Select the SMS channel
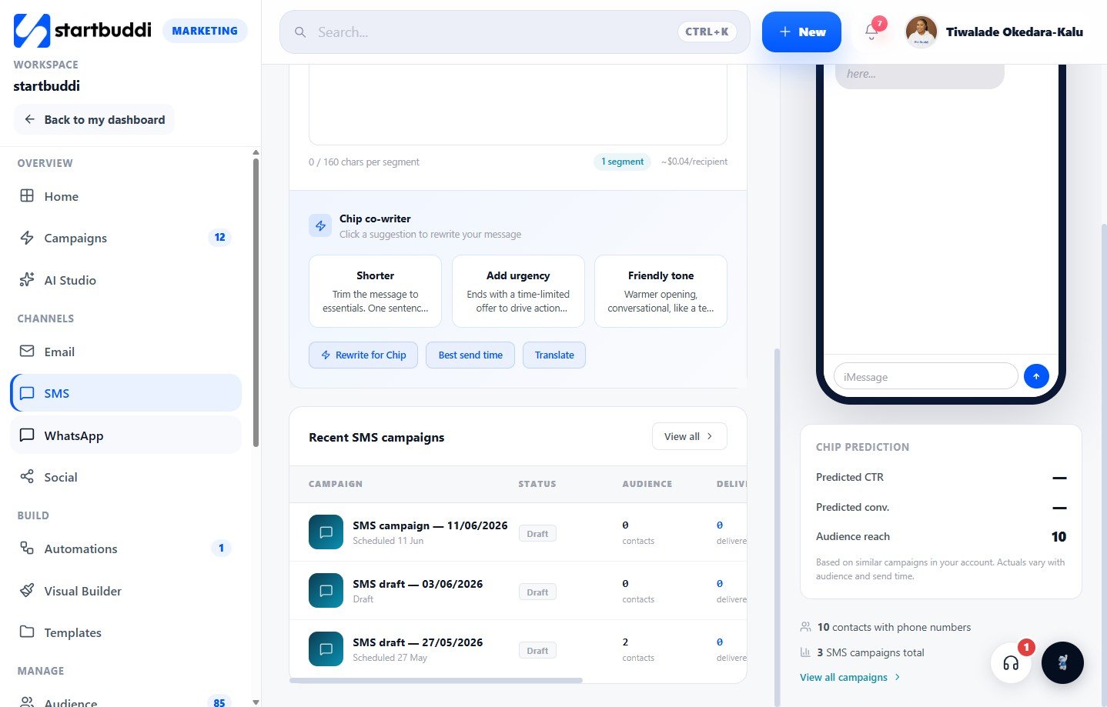 pyautogui.click(x=125, y=393)
